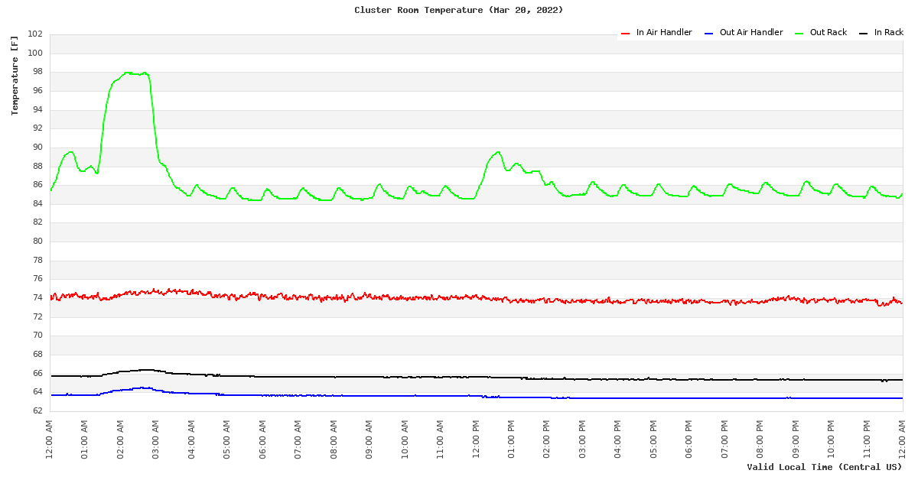The height and width of the screenshot is (480, 918).
Task: Click the 80 y-axis value
Action: 37,242
